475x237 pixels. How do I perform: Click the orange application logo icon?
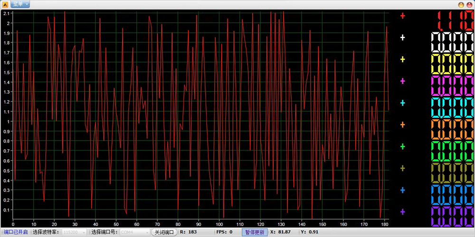coord(5,4)
